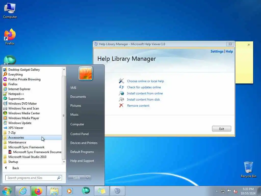Screen dimensions: 261x196
Task: Click the Lock button
Action: 76,178
